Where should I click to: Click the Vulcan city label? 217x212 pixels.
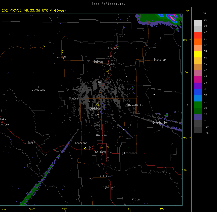(136, 199)
